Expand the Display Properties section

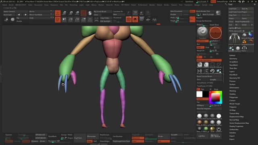coord(236,126)
